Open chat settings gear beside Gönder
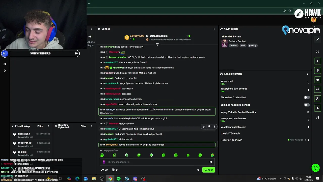The width and height of the screenshot is (323, 182). (198, 170)
